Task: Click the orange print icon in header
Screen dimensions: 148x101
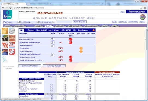Action: [94, 30]
